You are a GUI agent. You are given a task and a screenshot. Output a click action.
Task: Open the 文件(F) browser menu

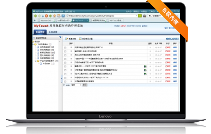[129, 11]
